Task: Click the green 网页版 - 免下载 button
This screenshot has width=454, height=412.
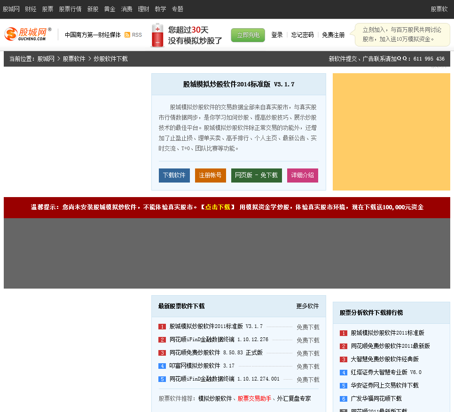Action: click(x=257, y=175)
